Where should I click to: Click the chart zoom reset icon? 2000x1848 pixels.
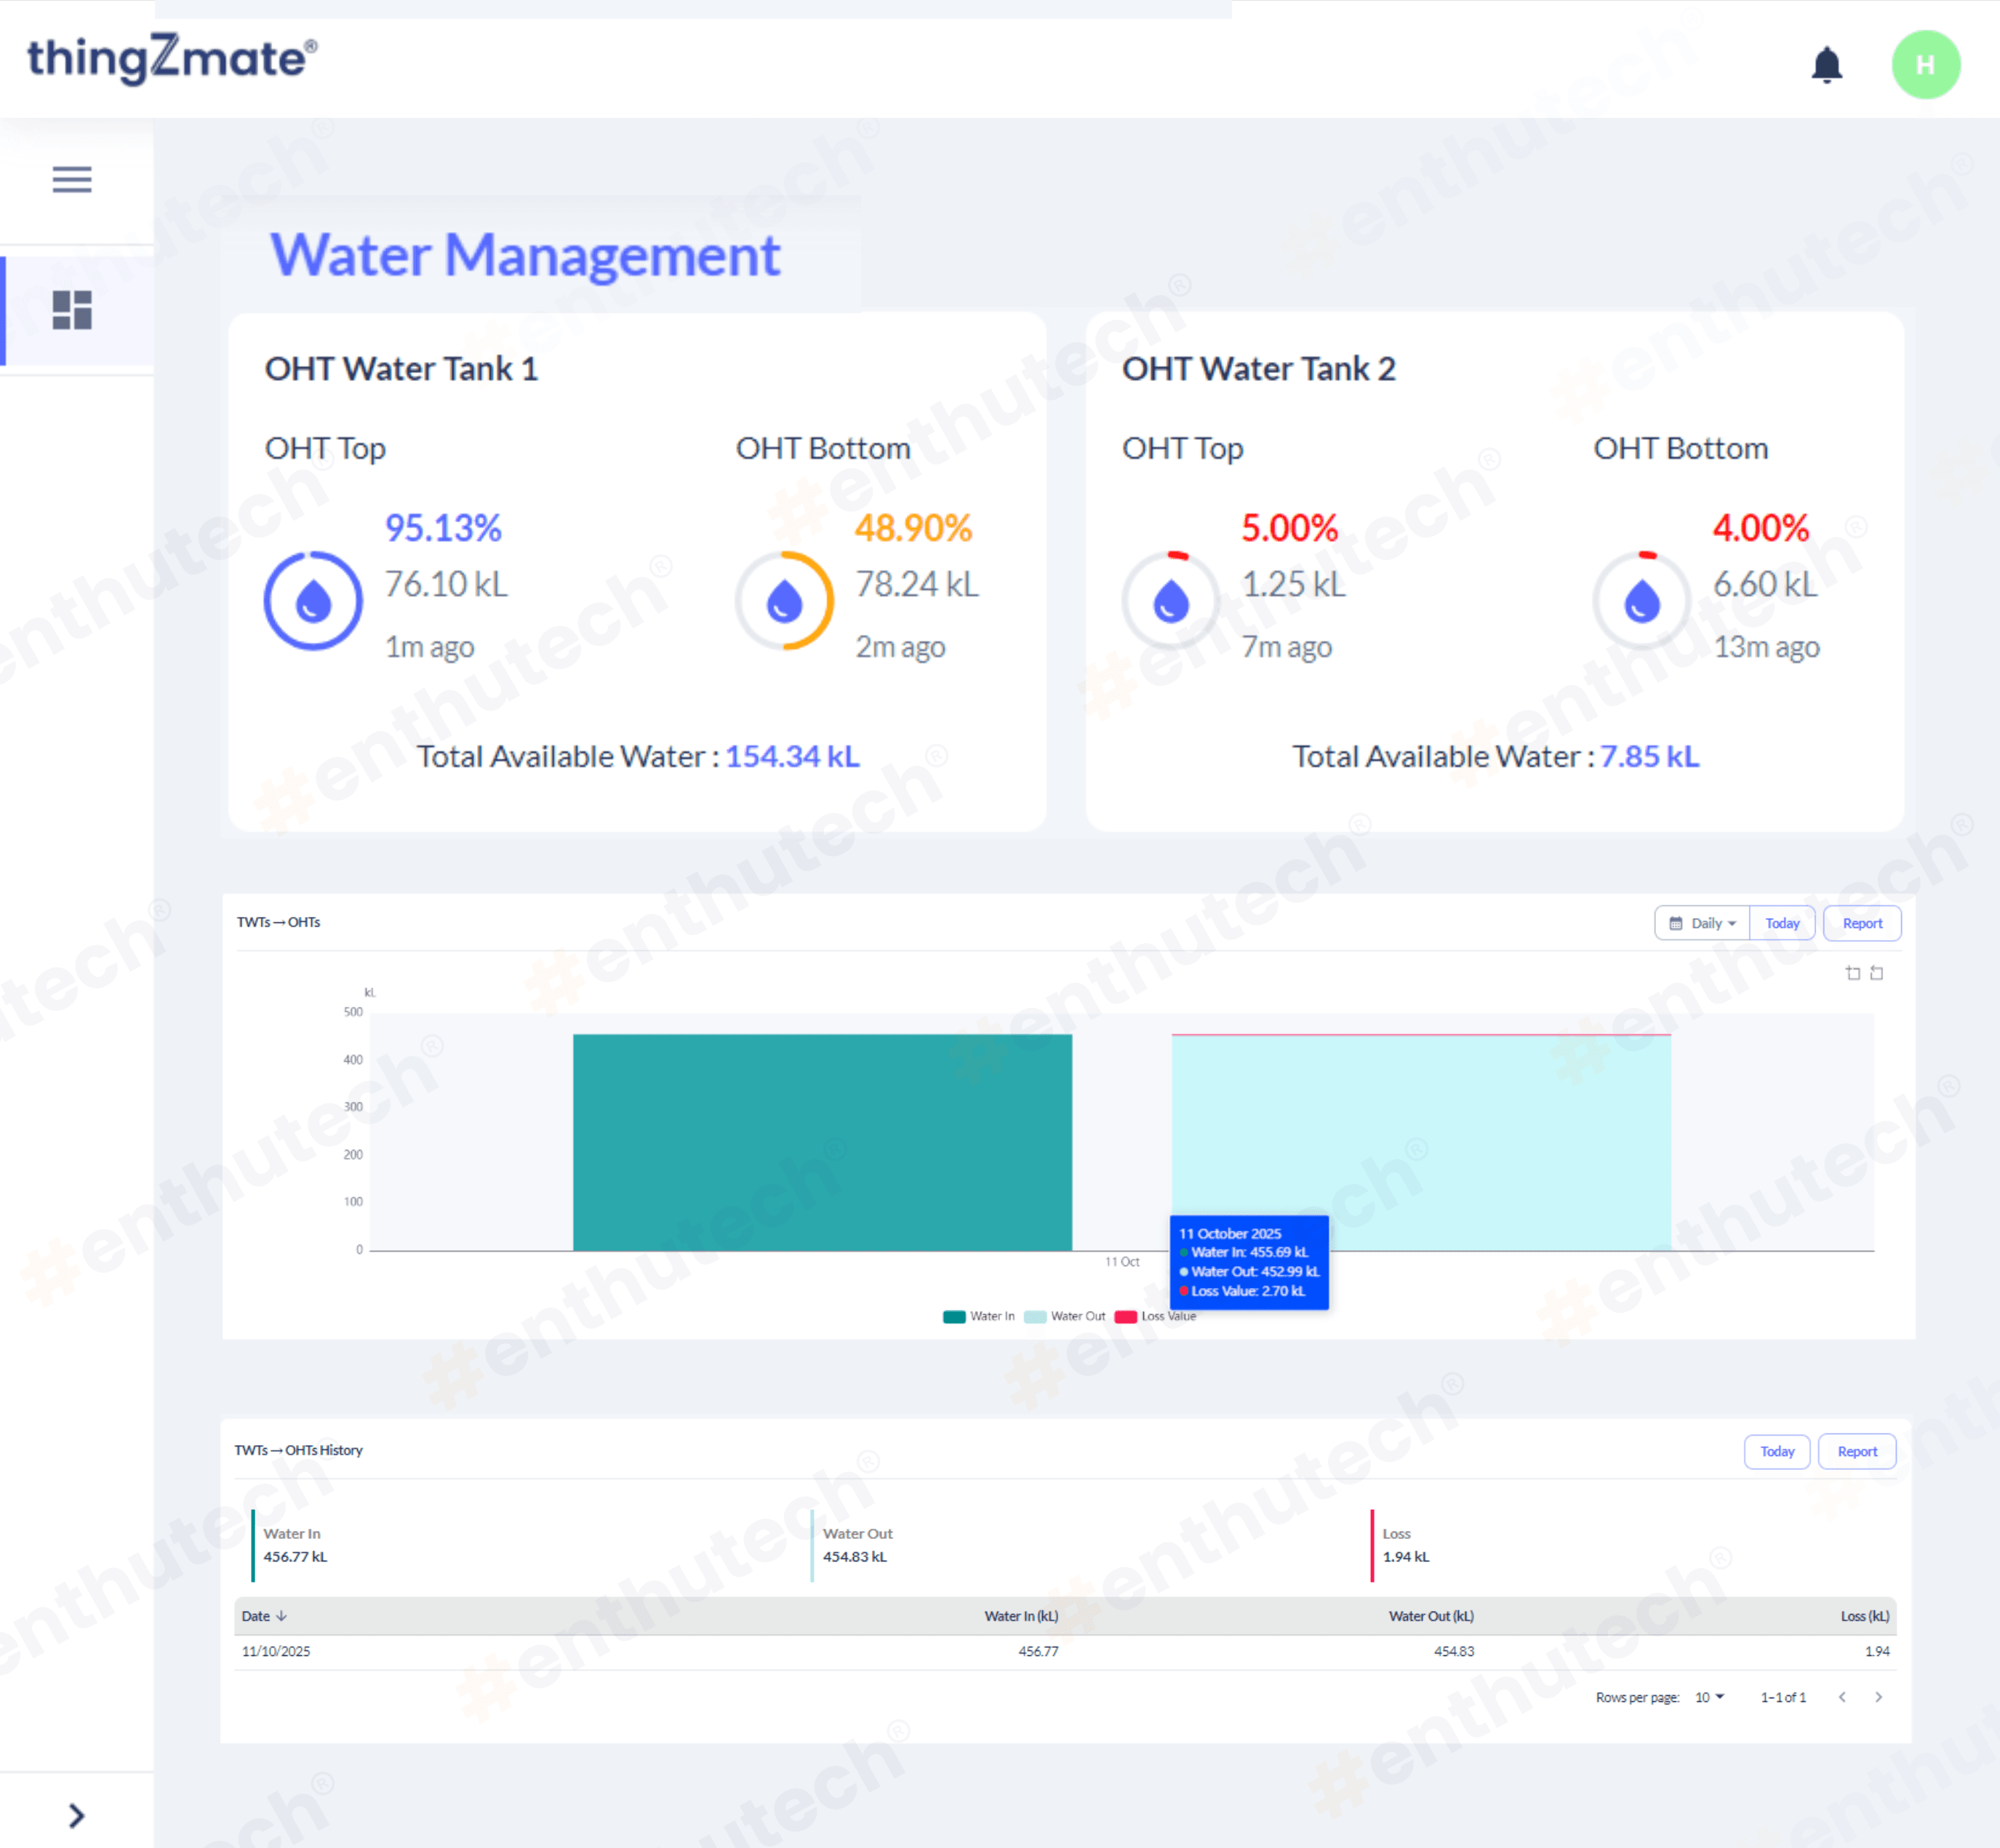1876,973
